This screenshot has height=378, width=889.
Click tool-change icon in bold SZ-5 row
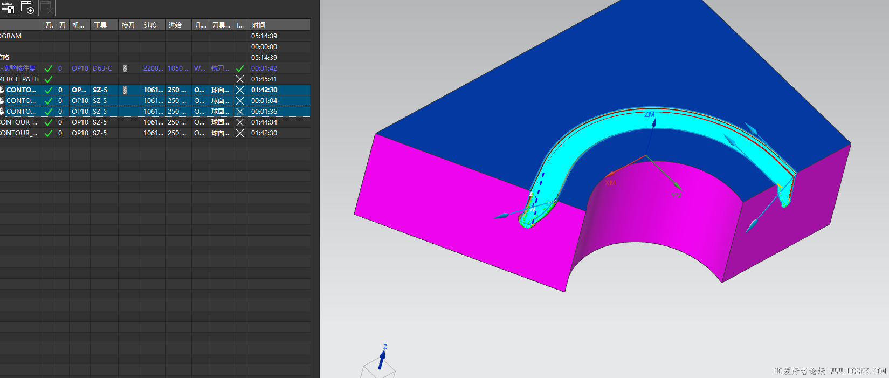click(x=125, y=90)
